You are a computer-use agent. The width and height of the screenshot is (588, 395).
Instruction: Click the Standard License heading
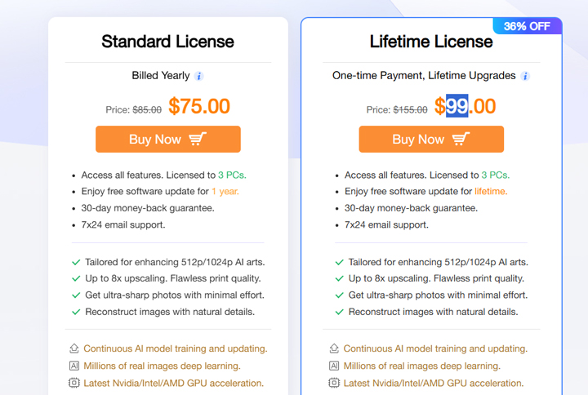click(167, 42)
